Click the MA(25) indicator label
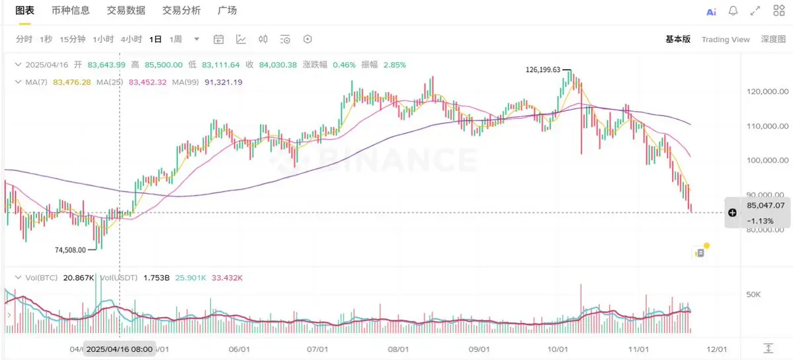 [x=110, y=82]
